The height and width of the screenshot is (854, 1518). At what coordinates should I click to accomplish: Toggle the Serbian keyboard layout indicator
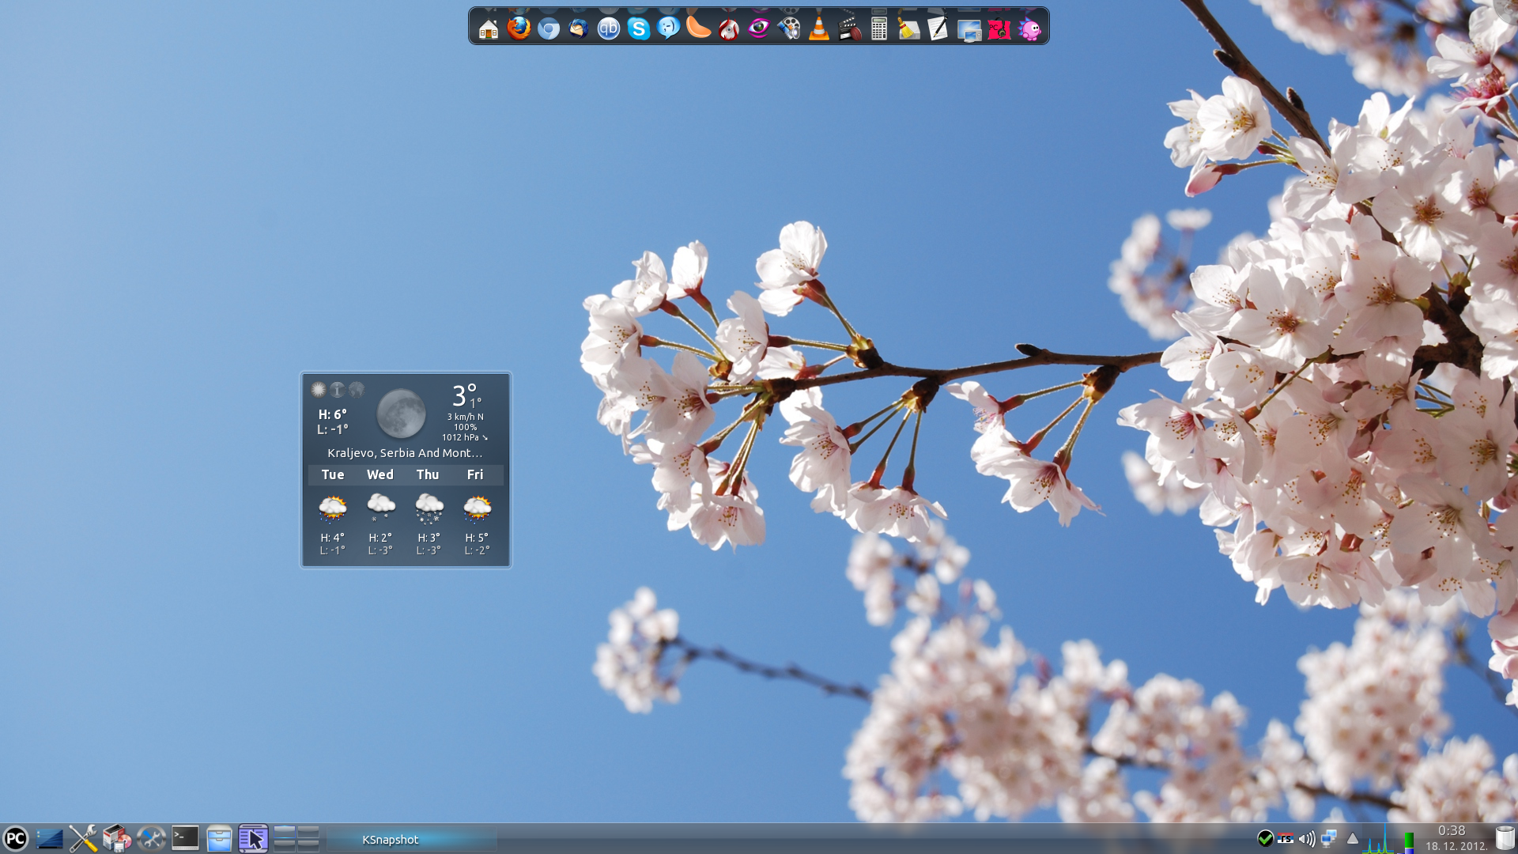1286,839
